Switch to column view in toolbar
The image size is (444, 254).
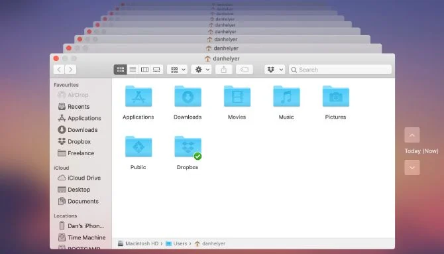point(144,70)
